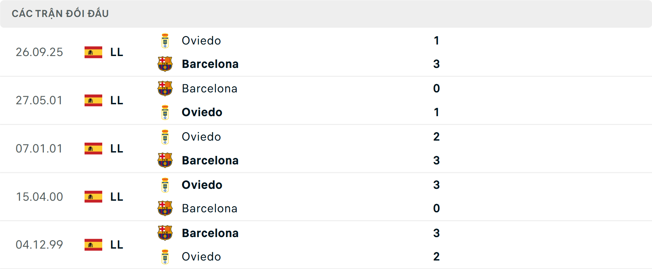Viewport: 652px width, 269px height.
Task: Click the LL label in the 15.04.00 row
Action: [116, 197]
